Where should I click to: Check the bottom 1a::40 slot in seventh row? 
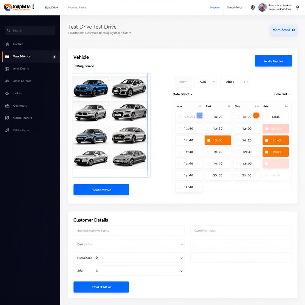[x=180, y=187]
